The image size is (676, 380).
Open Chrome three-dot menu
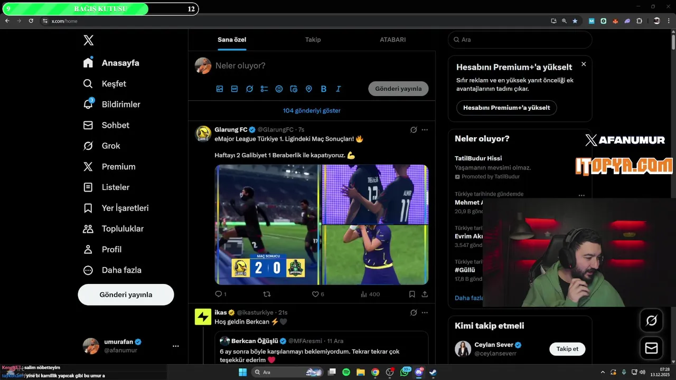(x=669, y=21)
